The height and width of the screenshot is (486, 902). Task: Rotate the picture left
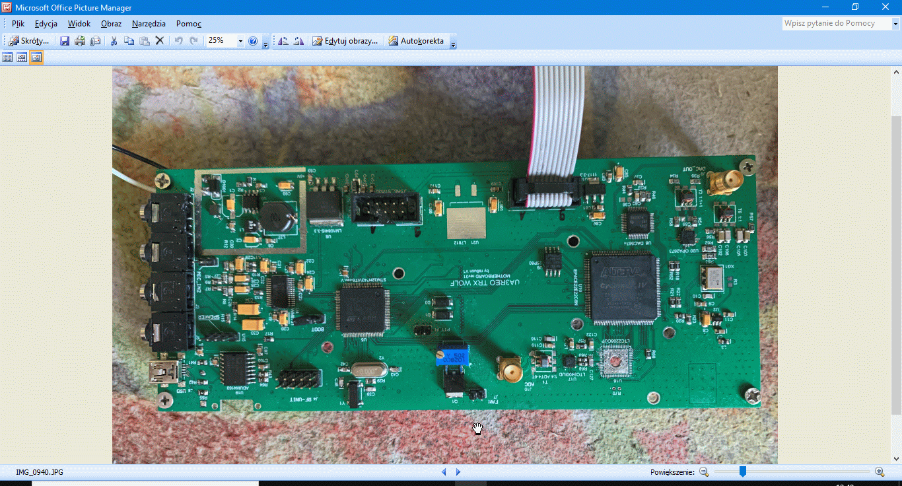(x=283, y=41)
